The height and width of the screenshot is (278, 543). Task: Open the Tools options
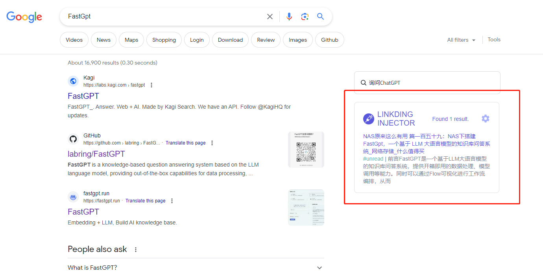494,40
